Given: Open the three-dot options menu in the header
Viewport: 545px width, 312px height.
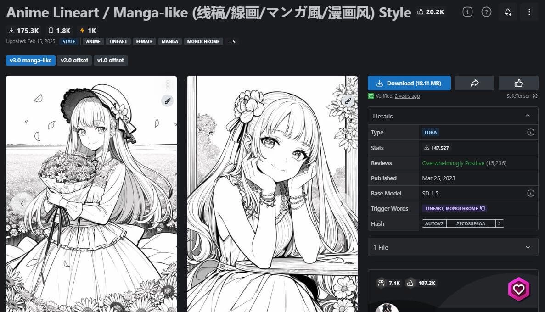Looking at the screenshot, I should 529,12.
